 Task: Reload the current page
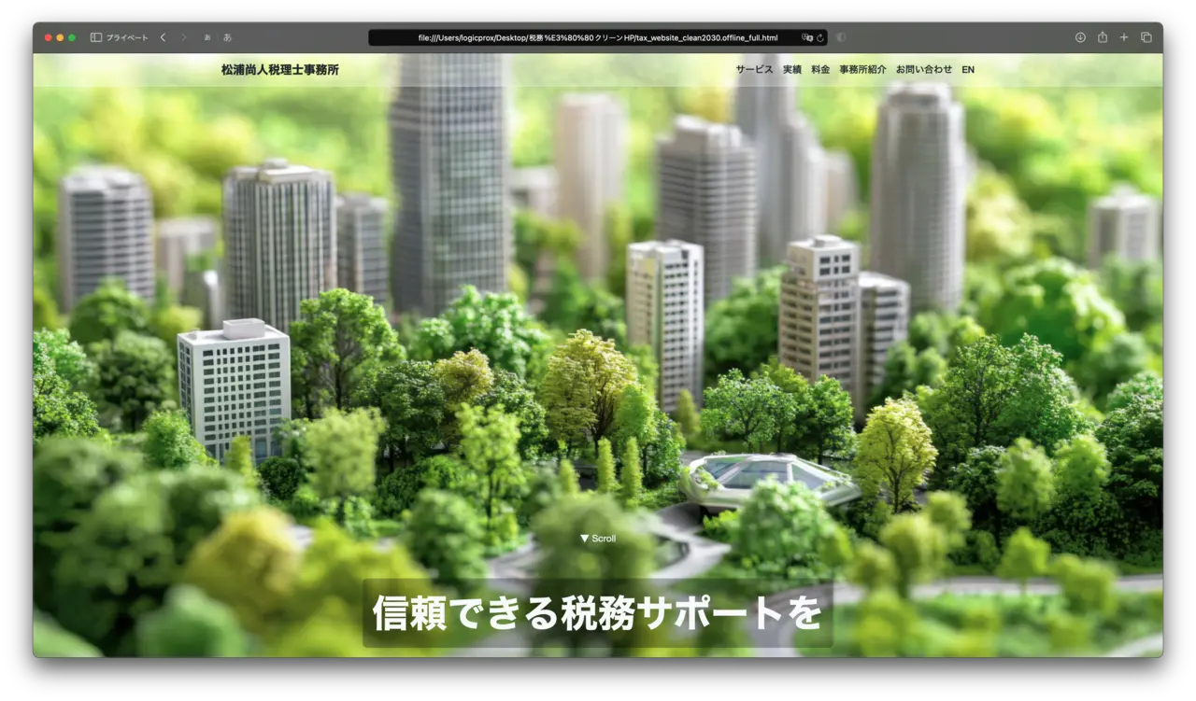[820, 37]
